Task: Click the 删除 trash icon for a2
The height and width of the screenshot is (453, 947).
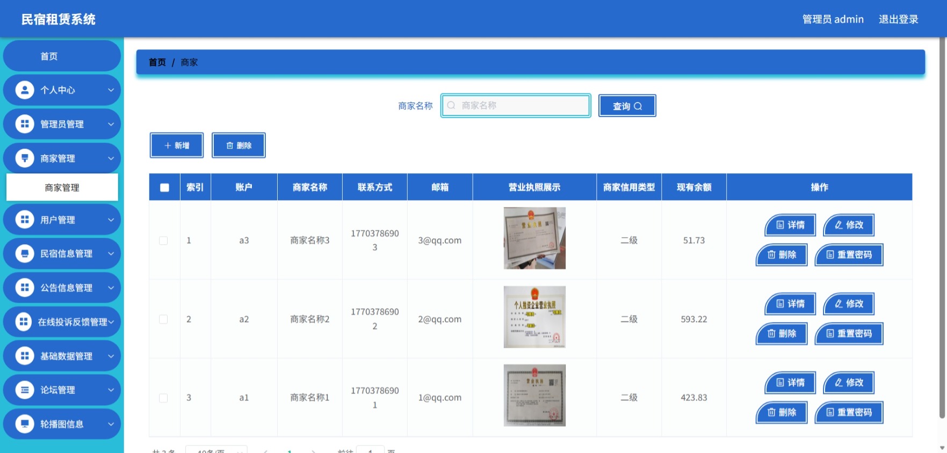Action: [x=771, y=333]
